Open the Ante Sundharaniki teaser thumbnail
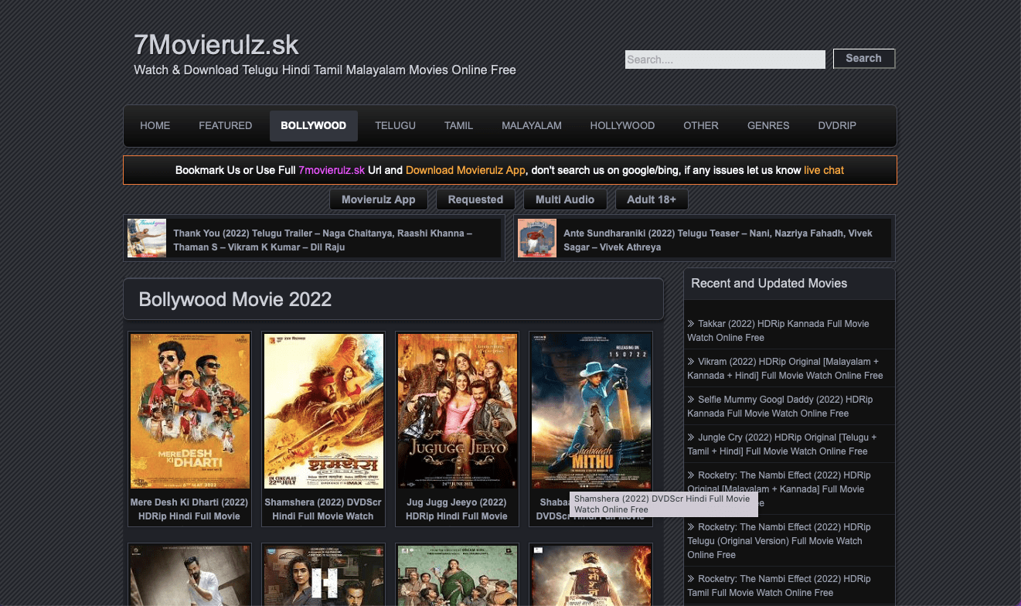This screenshot has height=606, width=1021. pyautogui.click(x=537, y=238)
